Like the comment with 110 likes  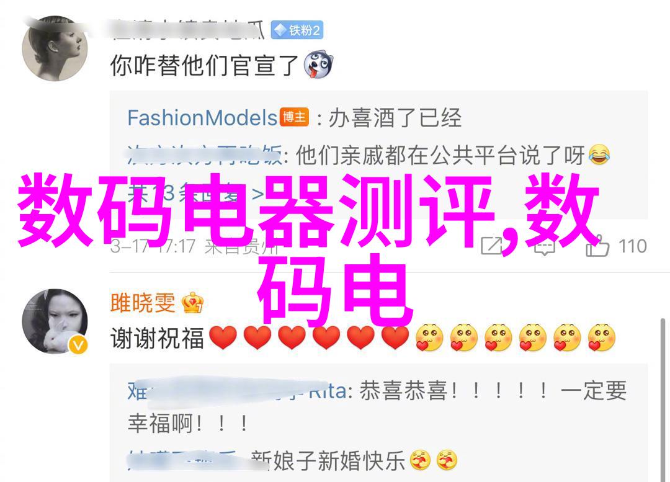615,245
